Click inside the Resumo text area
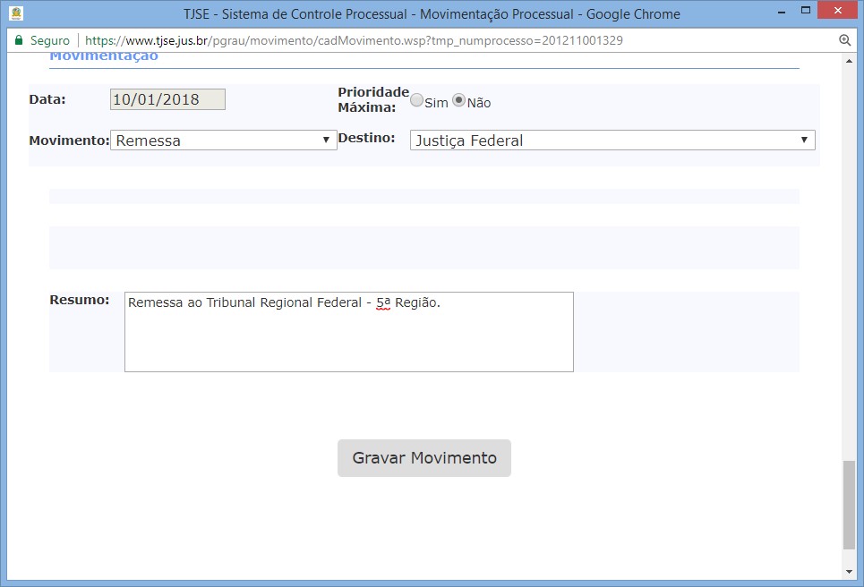The width and height of the screenshot is (864, 587). (348, 340)
